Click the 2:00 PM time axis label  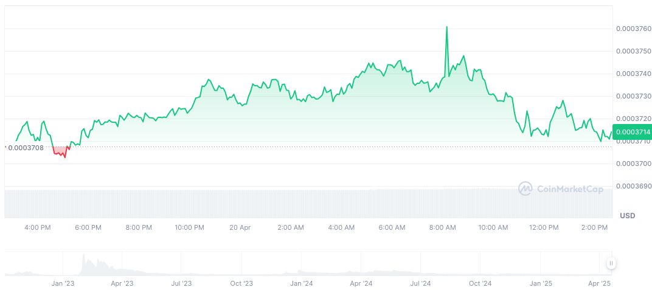pyautogui.click(x=594, y=228)
